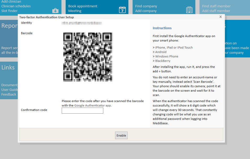Click the Links tile heading

click(8, 67)
